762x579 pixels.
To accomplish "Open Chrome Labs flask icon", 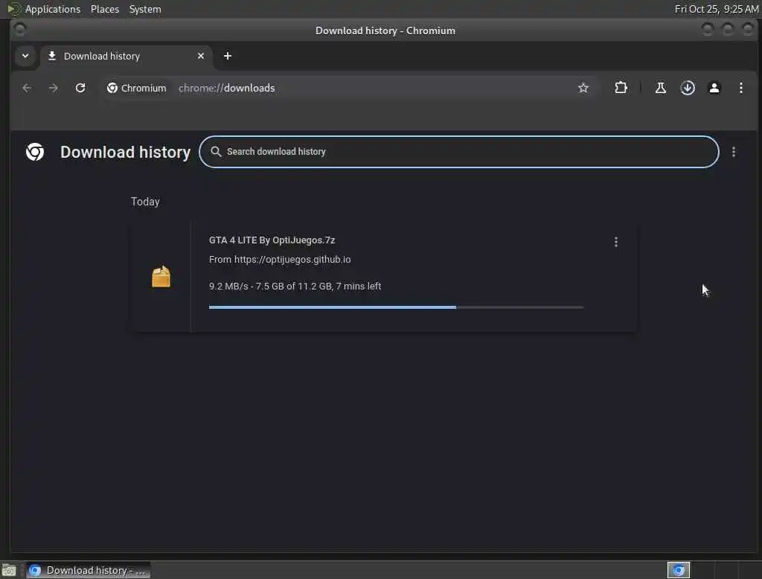I will (x=661, y=88).
